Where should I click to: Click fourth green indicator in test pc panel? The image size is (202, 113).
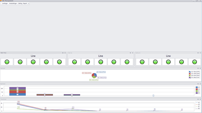[x=114, y=62]
